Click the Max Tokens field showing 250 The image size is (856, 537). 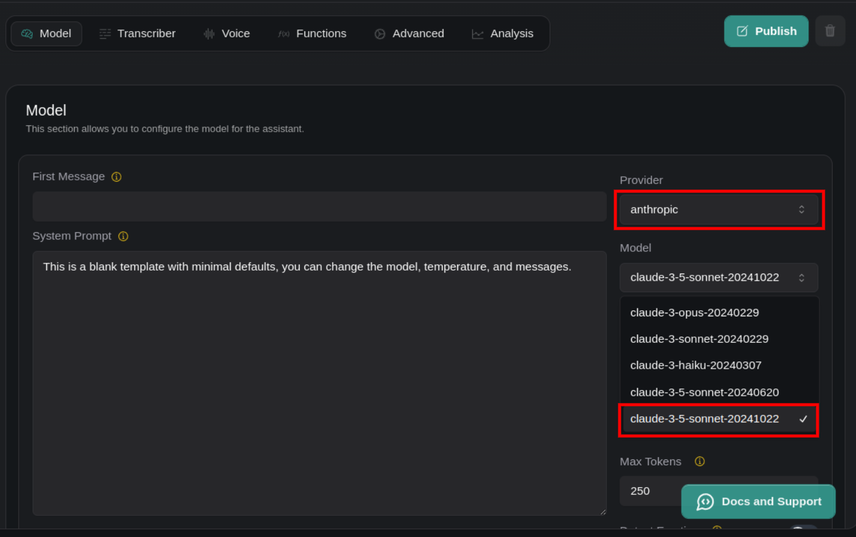coord(650,491)
